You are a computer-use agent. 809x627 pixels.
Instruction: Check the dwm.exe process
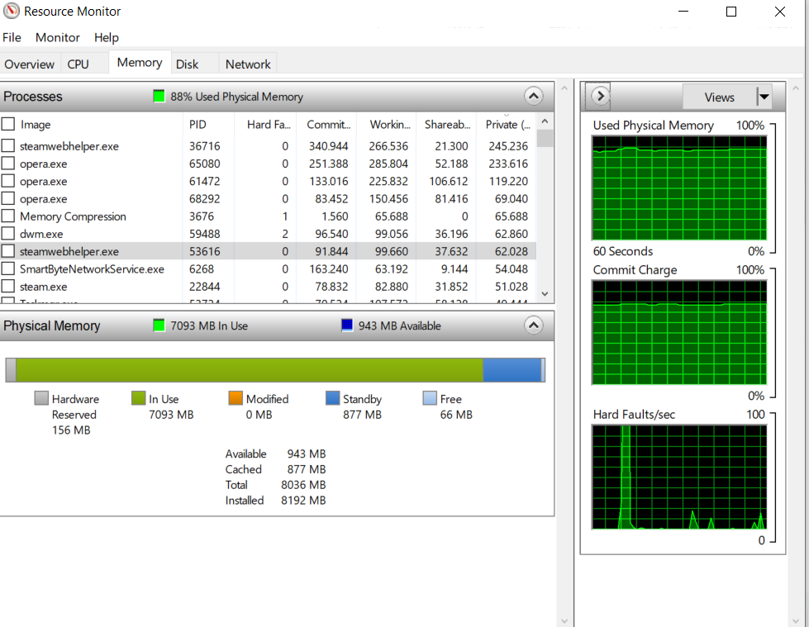(7, 234)
